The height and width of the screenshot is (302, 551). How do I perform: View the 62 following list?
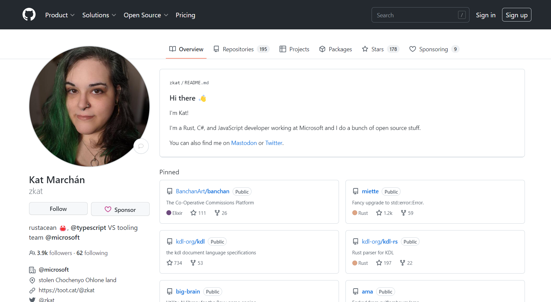pyautogui.click(x=92, y=253)
